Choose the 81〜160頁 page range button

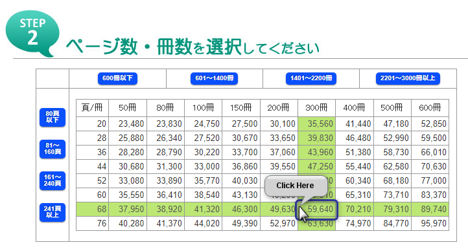point(53,149)
